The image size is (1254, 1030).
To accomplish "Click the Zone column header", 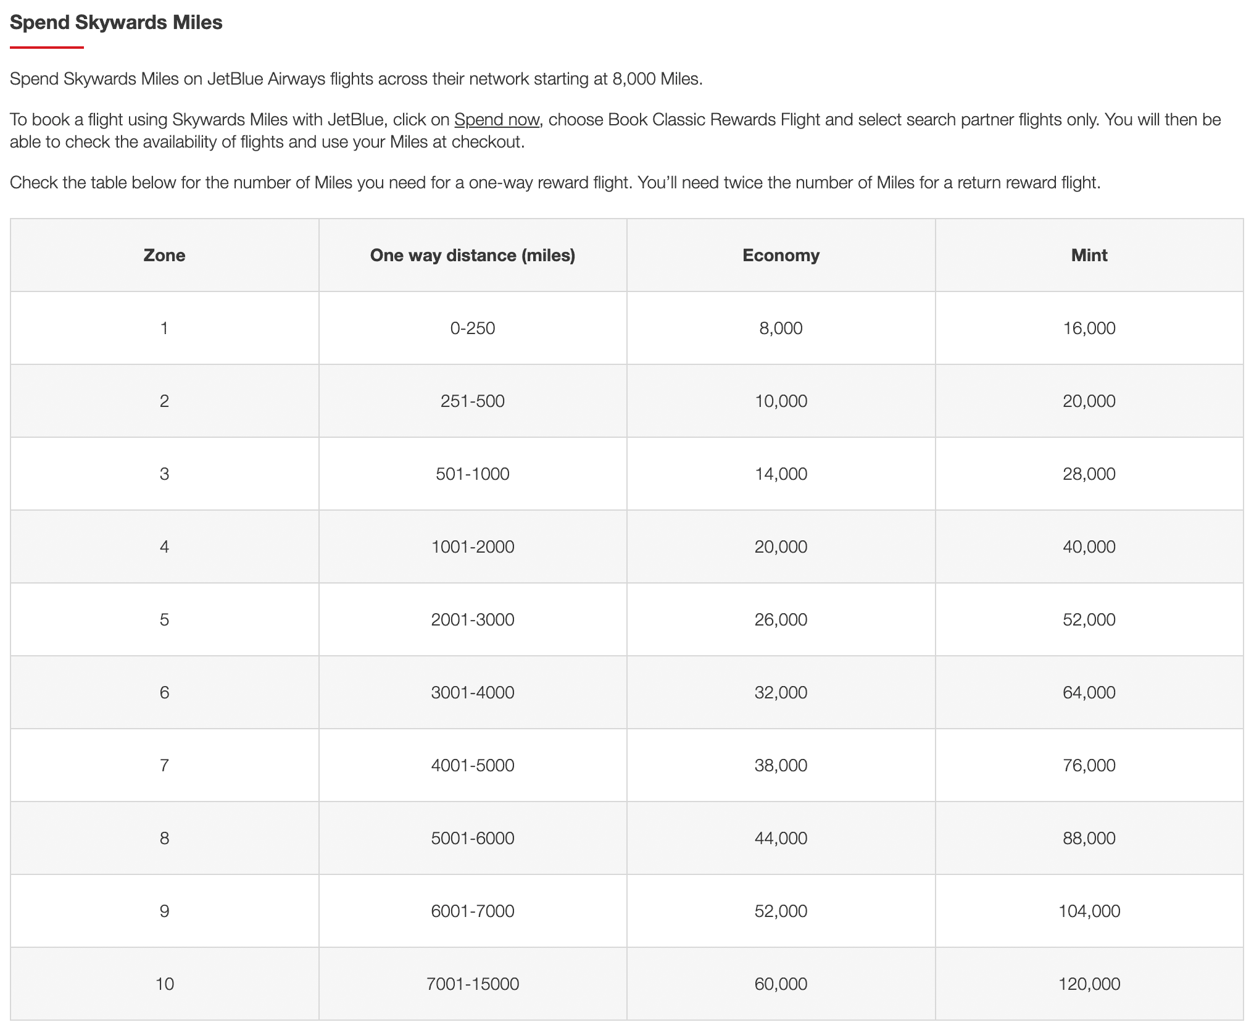I will [164, 256].
